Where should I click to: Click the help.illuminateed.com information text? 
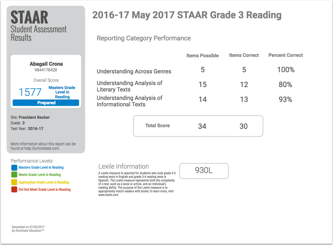click(43, 146)
